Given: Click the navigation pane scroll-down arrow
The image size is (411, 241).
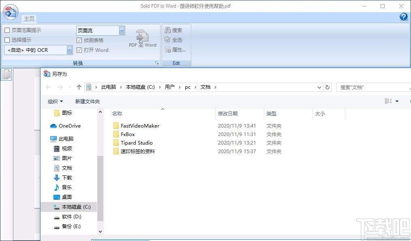Looking at the screenshot, I should [100, 232].
